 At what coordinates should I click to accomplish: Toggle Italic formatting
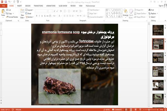(x=39, y=16)
